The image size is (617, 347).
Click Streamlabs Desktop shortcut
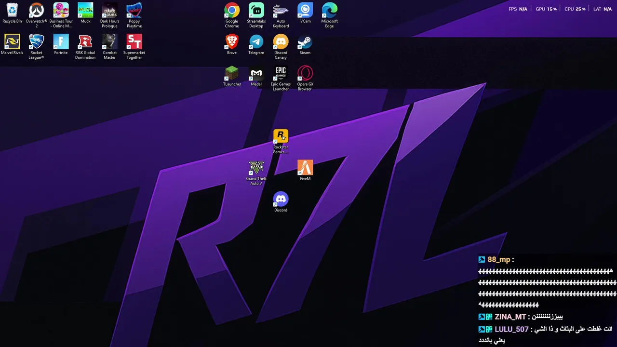pos(256,15)
